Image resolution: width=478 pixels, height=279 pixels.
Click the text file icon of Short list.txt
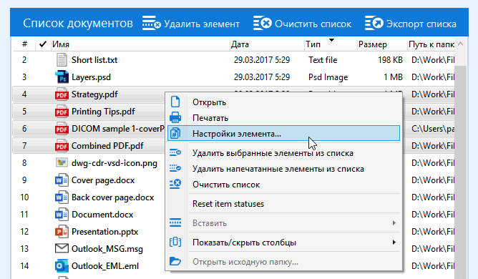(62, 60)
